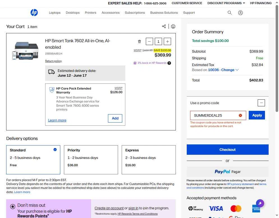The height and width of the screenshot is (218, 279).
Task: Click the Total savings $100.00 text
Action: pyautogui.click(x=210, y=41)
